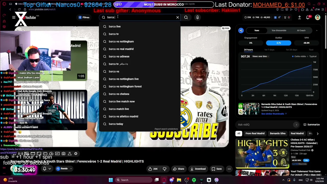Select the From Real Madrid chip

255,133
